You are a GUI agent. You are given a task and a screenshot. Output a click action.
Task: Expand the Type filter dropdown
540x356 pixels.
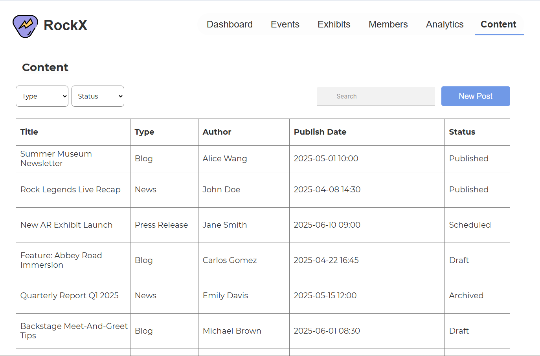(x=42, y=96)
